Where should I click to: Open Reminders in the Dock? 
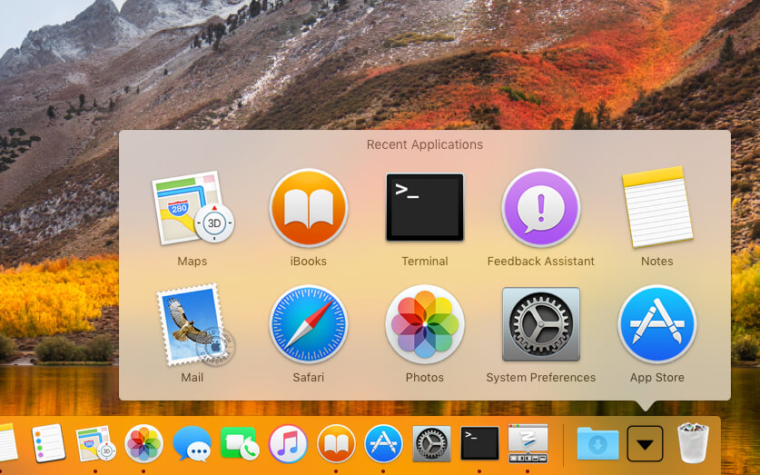click(48, 444)
